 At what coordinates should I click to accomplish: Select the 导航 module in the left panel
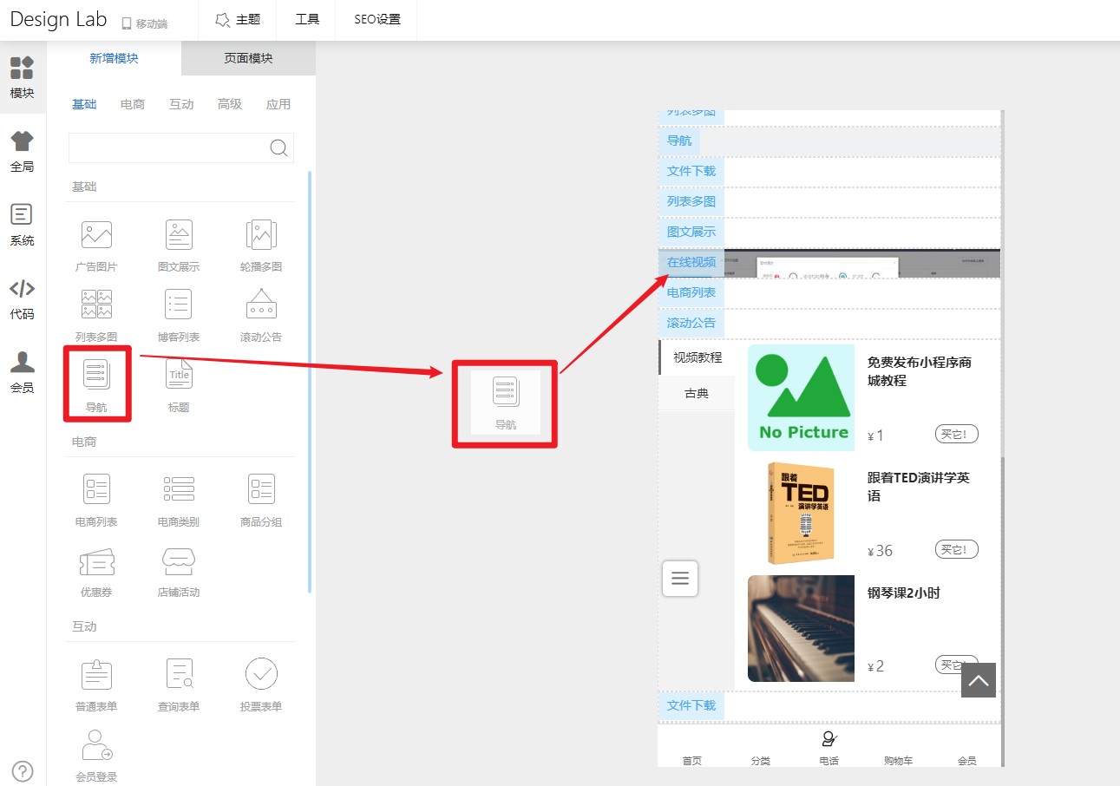point(96,384)
